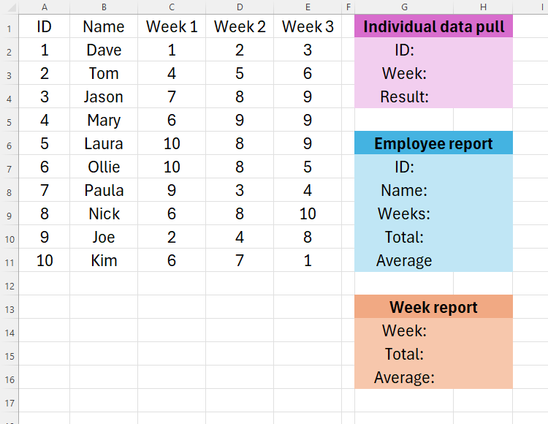Click the "Name" header cell
This screenshot has width=548, height=424.
104,27
